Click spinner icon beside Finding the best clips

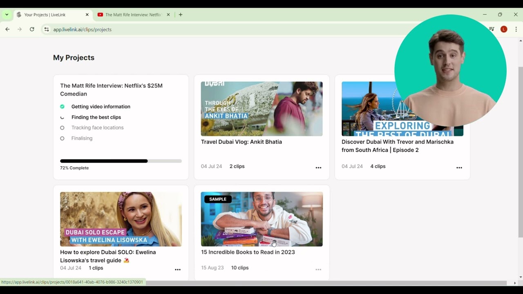coord(62,117)
